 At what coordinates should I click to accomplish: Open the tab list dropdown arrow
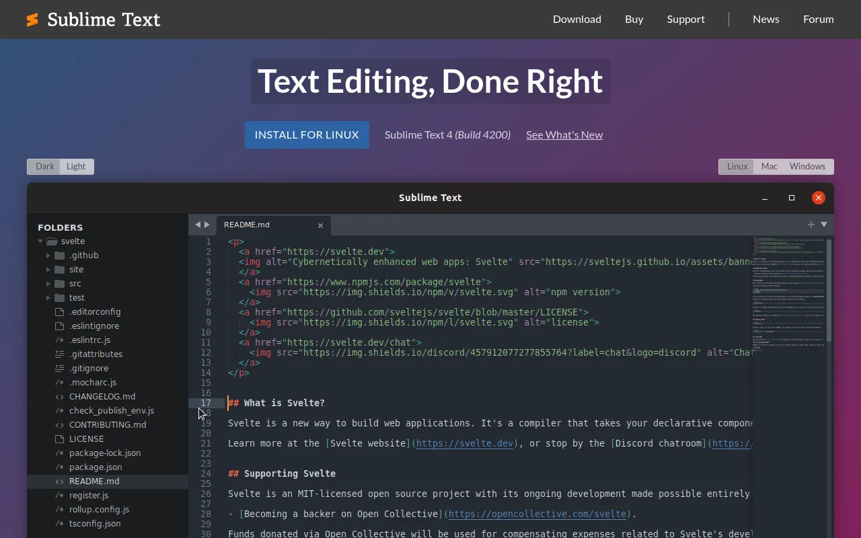coord(824,225)
